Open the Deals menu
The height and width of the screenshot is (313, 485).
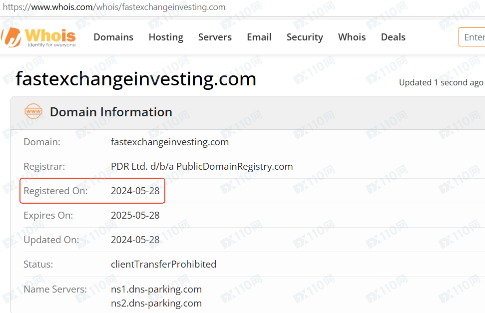(x=393, y=37)
